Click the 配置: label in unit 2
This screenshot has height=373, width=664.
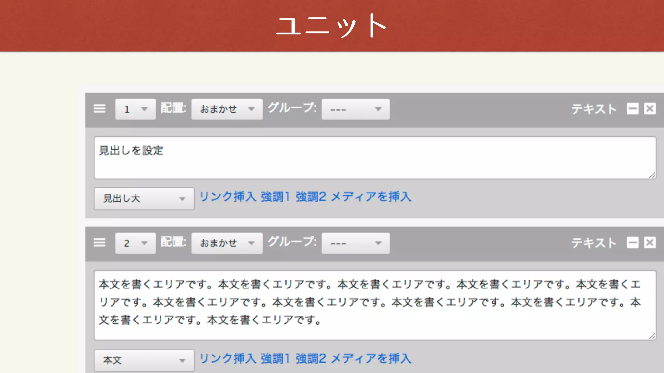pos(174,242)
